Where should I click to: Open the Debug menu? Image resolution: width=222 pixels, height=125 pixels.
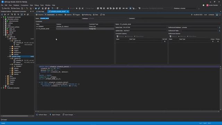(36, 5)
